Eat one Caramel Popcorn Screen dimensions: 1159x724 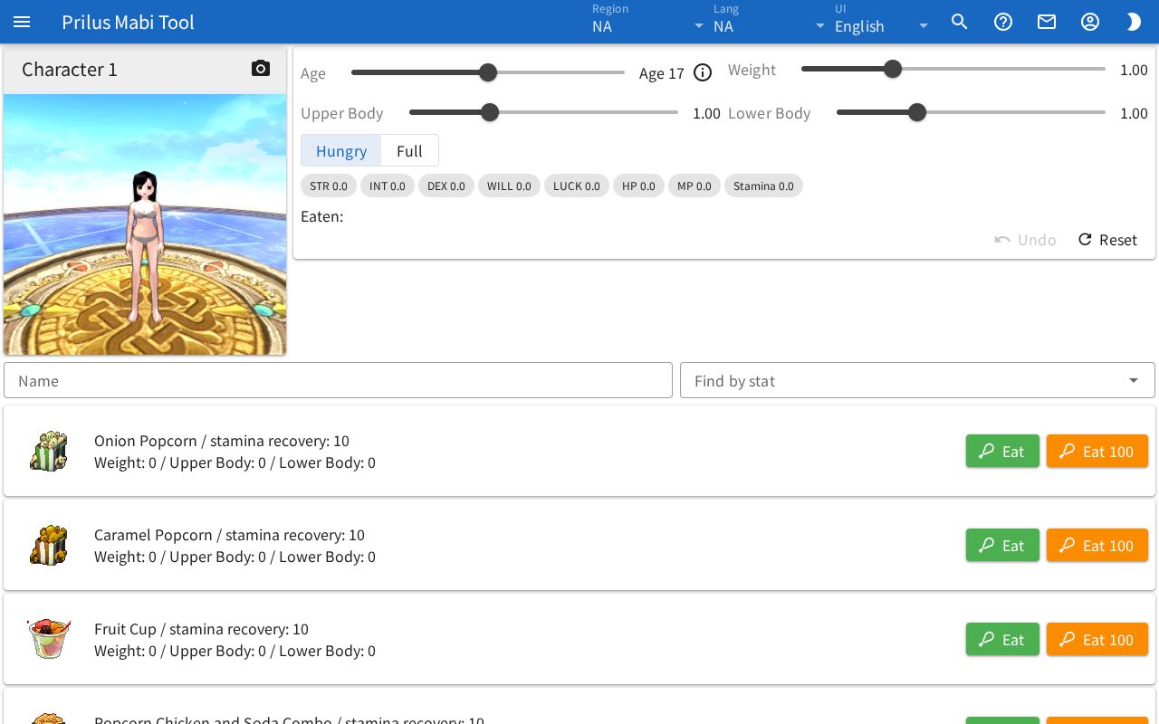1002,545
